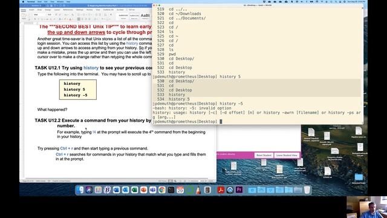Open the Terminal menu in menu bar
387x218 pixels.
pyautogui.click(x=31, y=1)
